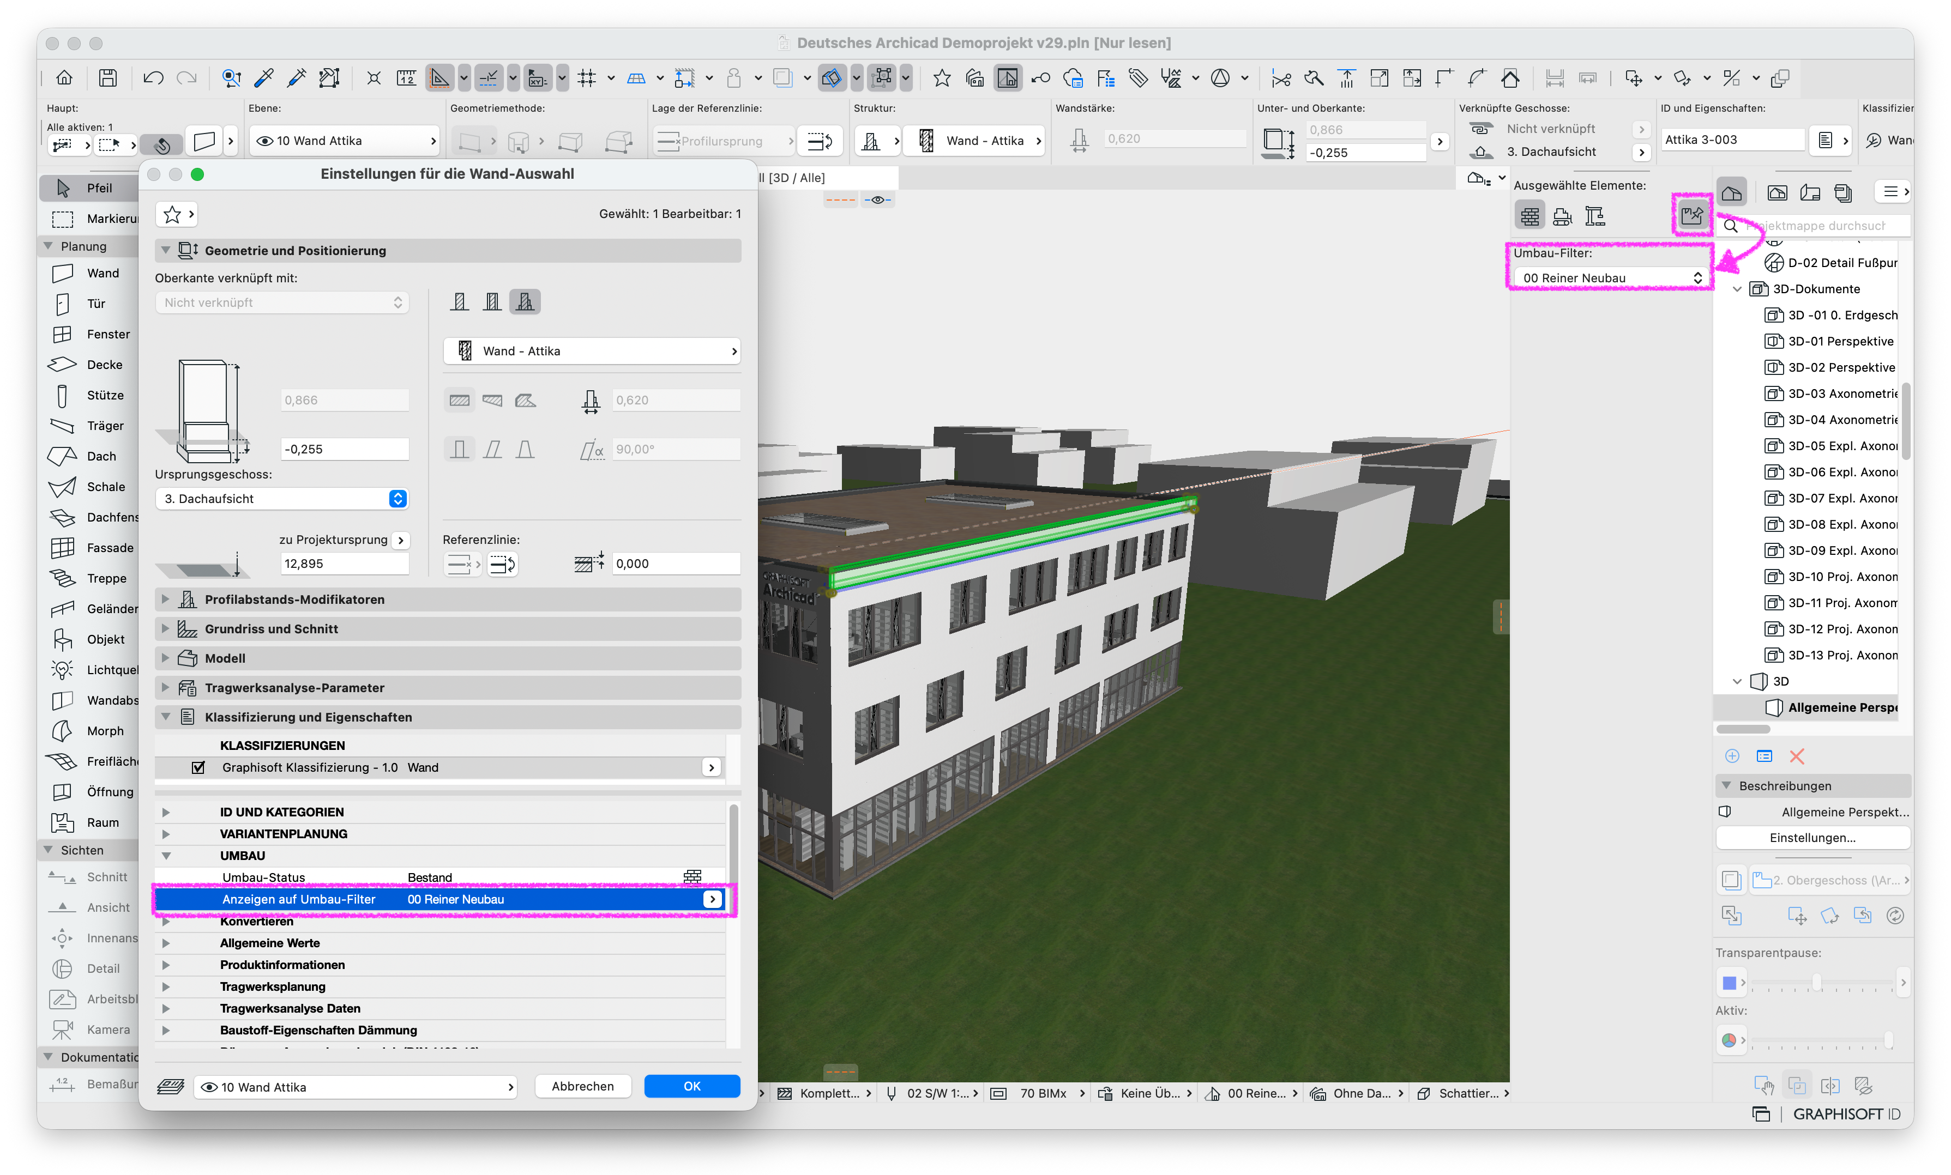Click the red delete X in navigator
The image size is (1951, 1175).
(1797, 756)
